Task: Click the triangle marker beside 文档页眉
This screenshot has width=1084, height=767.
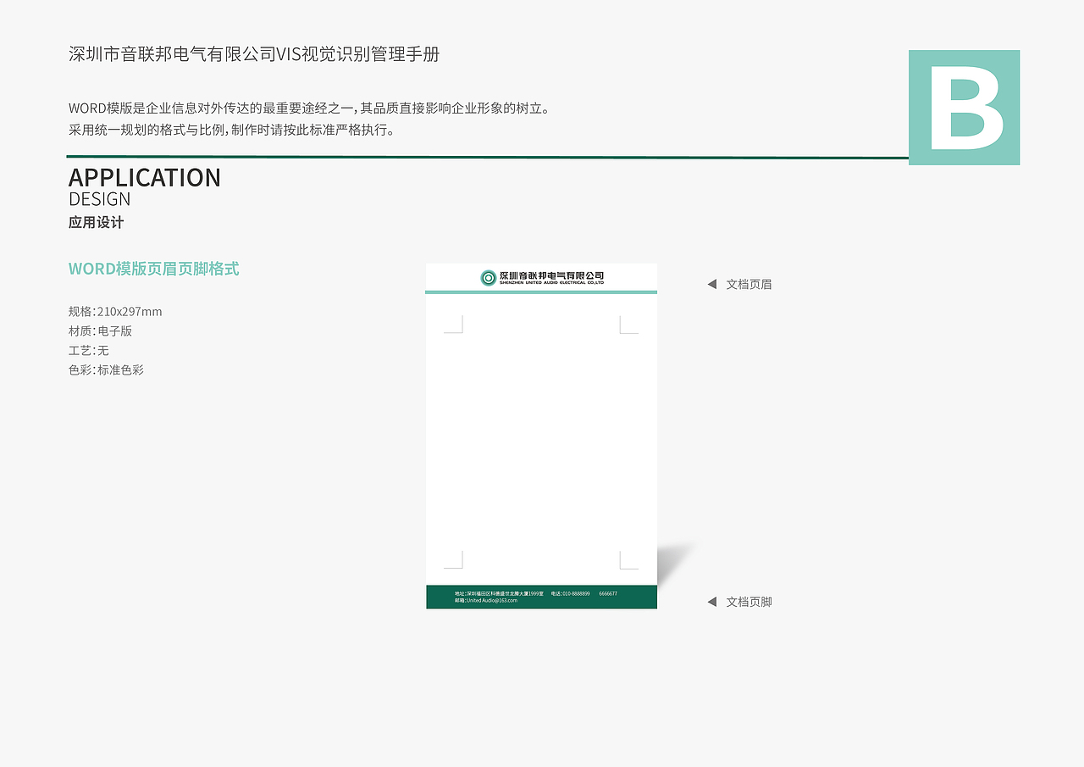Action: pos(712,284)
